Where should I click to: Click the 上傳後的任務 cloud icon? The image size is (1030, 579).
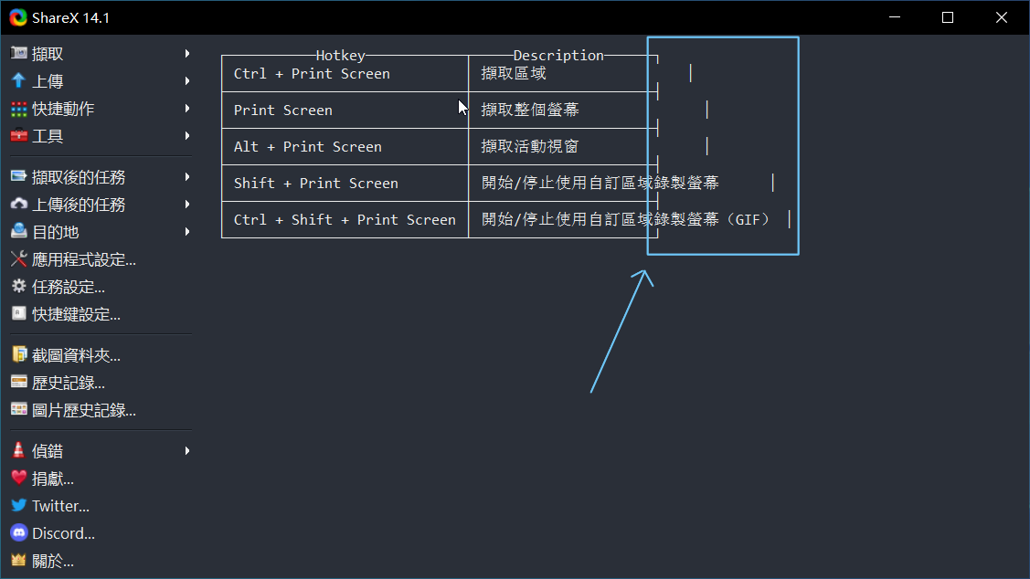pos(19,205)
